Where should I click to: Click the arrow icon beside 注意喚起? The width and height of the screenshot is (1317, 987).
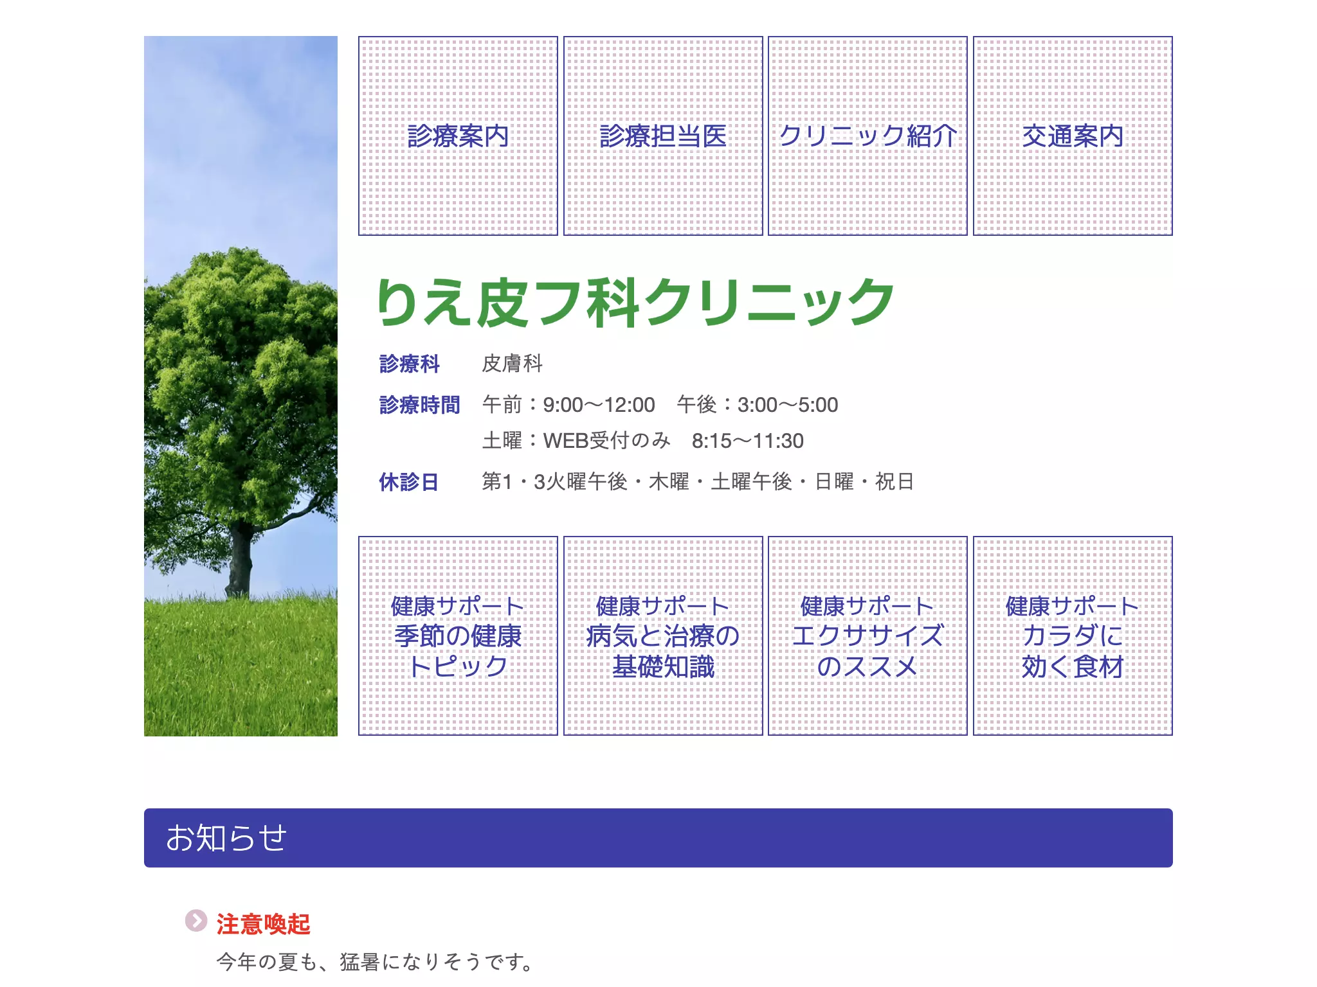click(x=196, y=921)
